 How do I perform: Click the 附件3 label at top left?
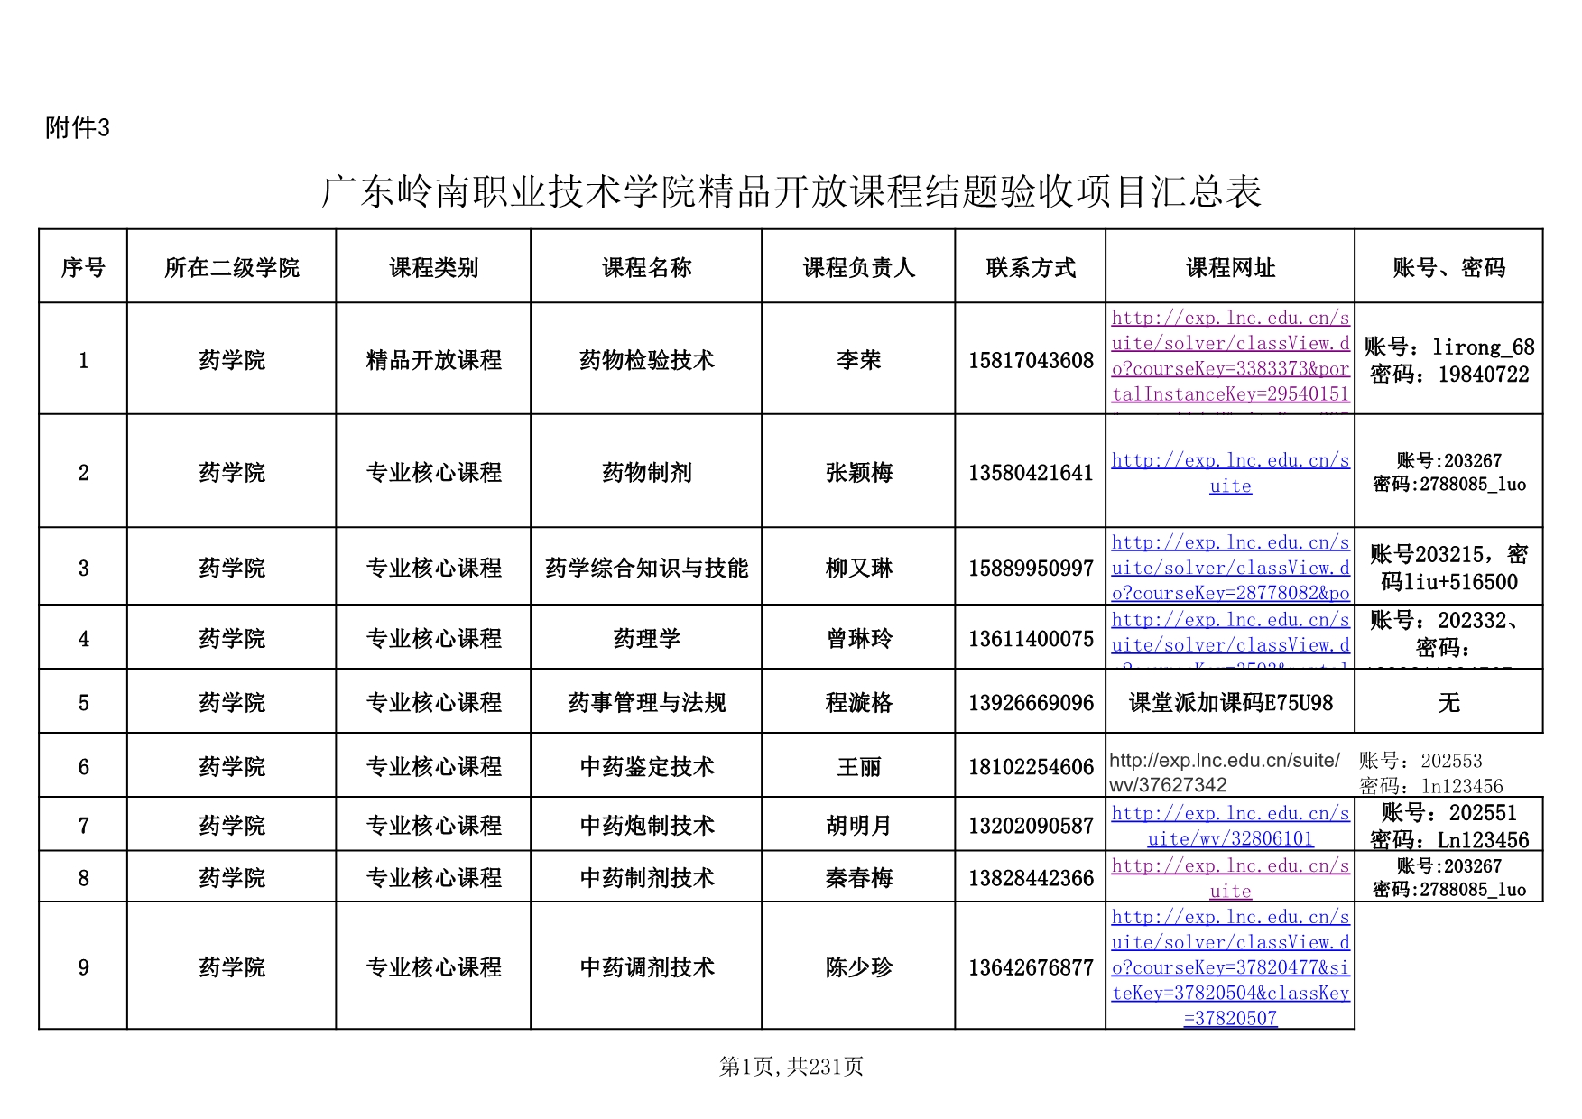pyautogui.click(x=78, y=128)
